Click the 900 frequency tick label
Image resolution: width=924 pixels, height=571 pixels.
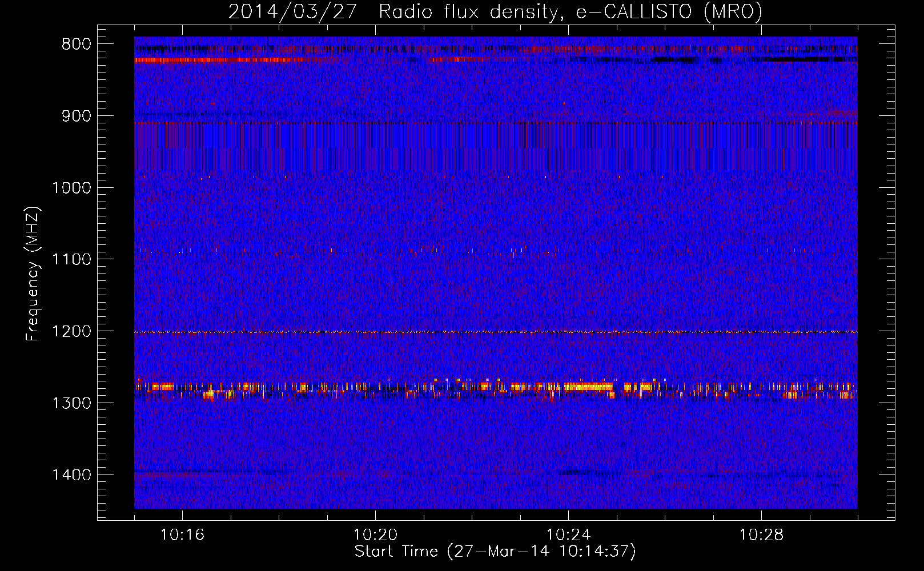(x=76, y=116)
